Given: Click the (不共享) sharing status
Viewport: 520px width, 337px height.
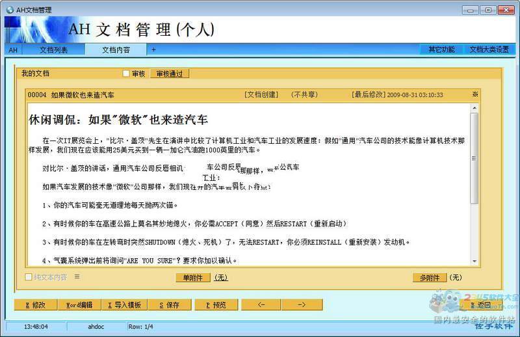Looking at the screenshot, I should point(304,94).
